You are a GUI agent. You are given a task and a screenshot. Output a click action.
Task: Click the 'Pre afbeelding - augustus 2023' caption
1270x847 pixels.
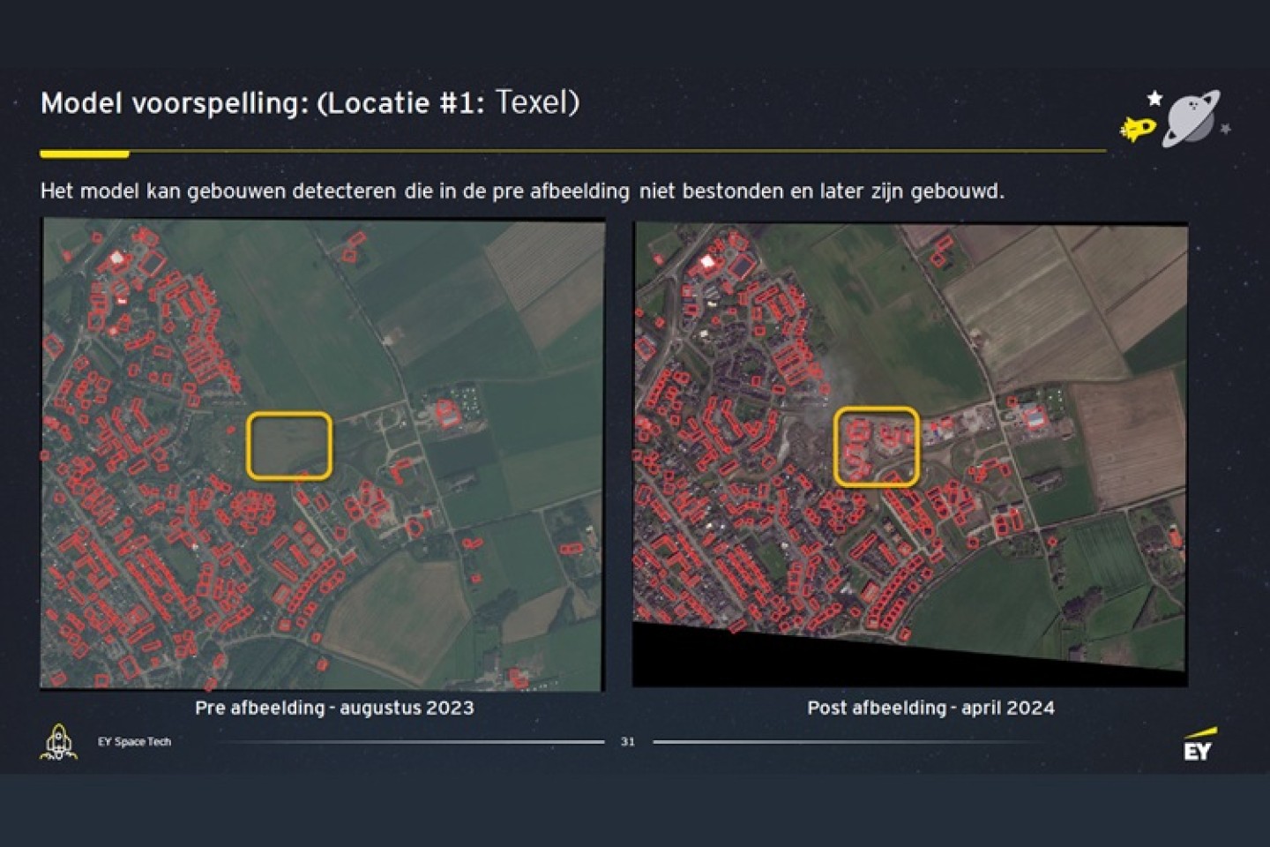pos(334,708)
